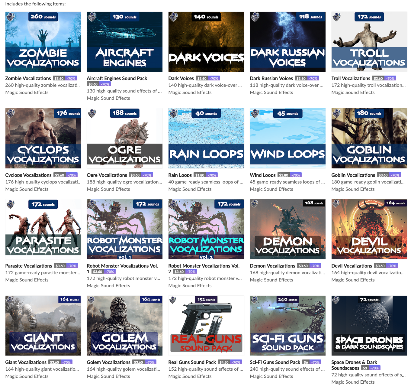Select the Robot Monster vol. 2 cover image
This screenshot has height=387, width=411.
point(206,229)
